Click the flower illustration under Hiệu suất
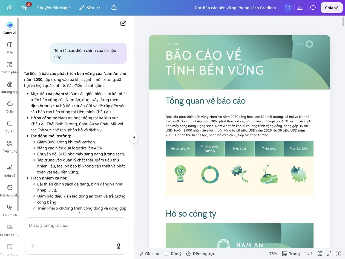The height and width of the screenshot is (259, 345). point(240,174)
